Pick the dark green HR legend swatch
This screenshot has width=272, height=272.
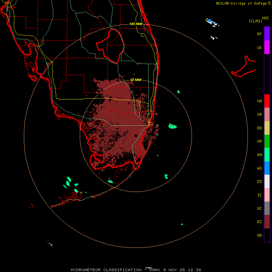pyautogui.click(x=267, y=141)
